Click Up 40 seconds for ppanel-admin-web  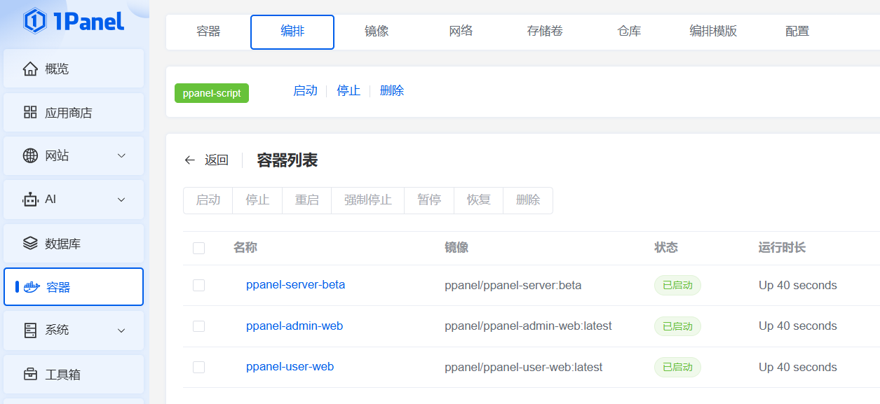(798, 326)
